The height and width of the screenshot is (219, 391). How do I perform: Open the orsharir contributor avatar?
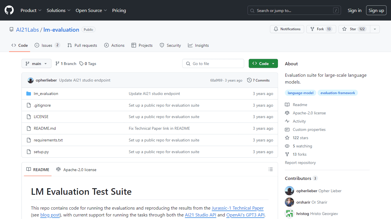(289, 202)
